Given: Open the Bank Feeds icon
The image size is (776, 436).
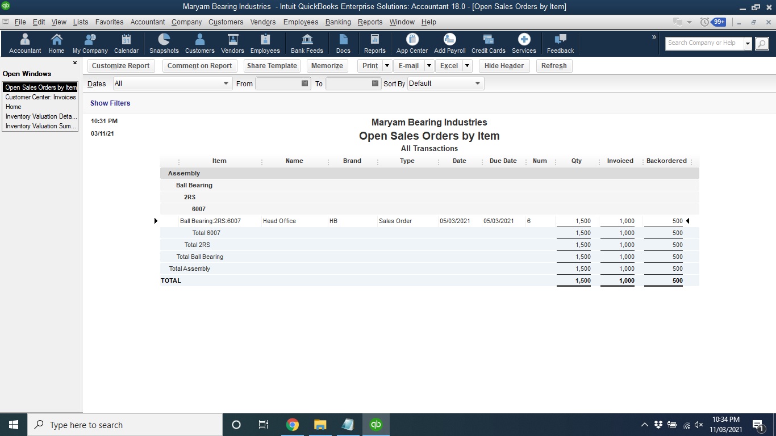Looking at the screenshot, I should (x=307, y=43).
